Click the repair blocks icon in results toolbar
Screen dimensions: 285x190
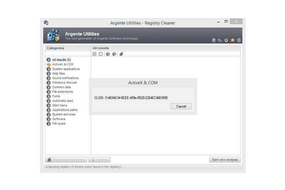(x=121, y=54)
